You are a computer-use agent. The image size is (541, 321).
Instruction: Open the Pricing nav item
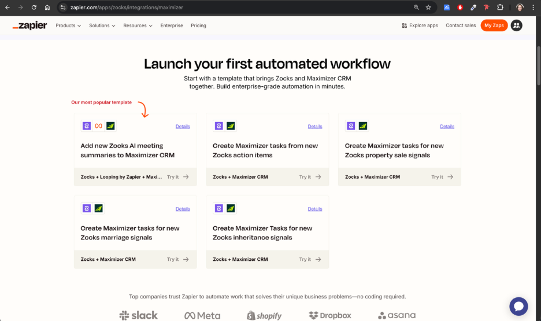coord(198,25)
